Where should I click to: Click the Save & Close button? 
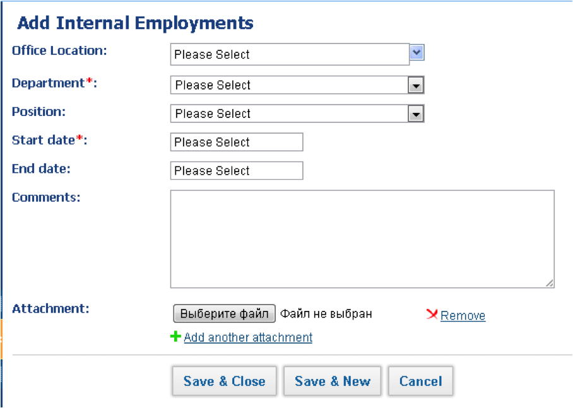click(x=225, y=381)
